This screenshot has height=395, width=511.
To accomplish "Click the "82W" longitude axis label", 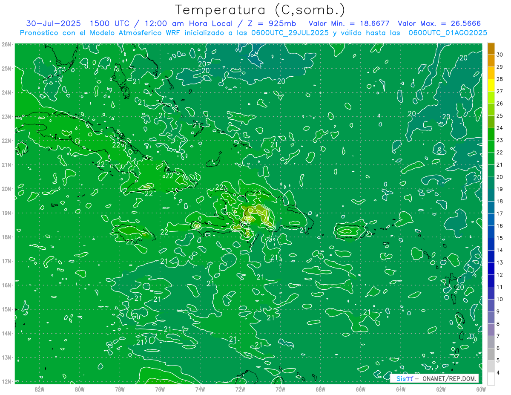I will tap(40, 389).
